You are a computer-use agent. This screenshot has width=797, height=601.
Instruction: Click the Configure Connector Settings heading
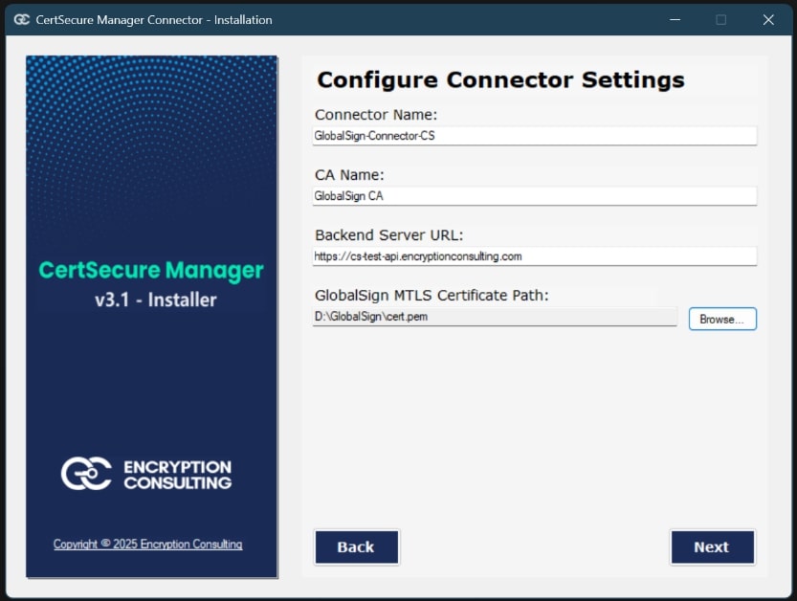coord(500,79)
